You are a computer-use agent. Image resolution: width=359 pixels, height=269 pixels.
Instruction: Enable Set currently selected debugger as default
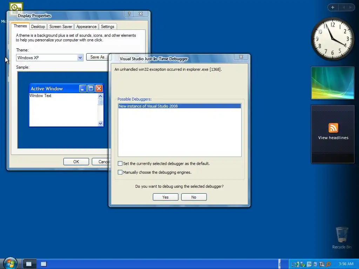click(120, 163)
